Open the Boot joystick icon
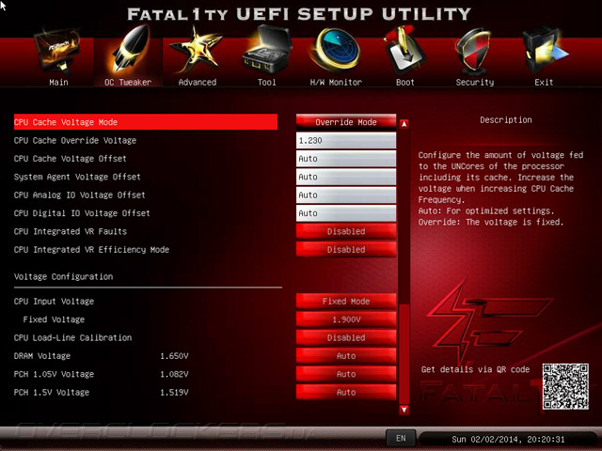Screen dimensions: 602x451 (405, 51)
